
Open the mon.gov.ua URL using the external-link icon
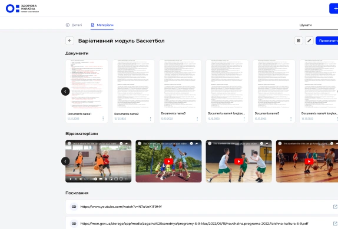click(335, 224)
